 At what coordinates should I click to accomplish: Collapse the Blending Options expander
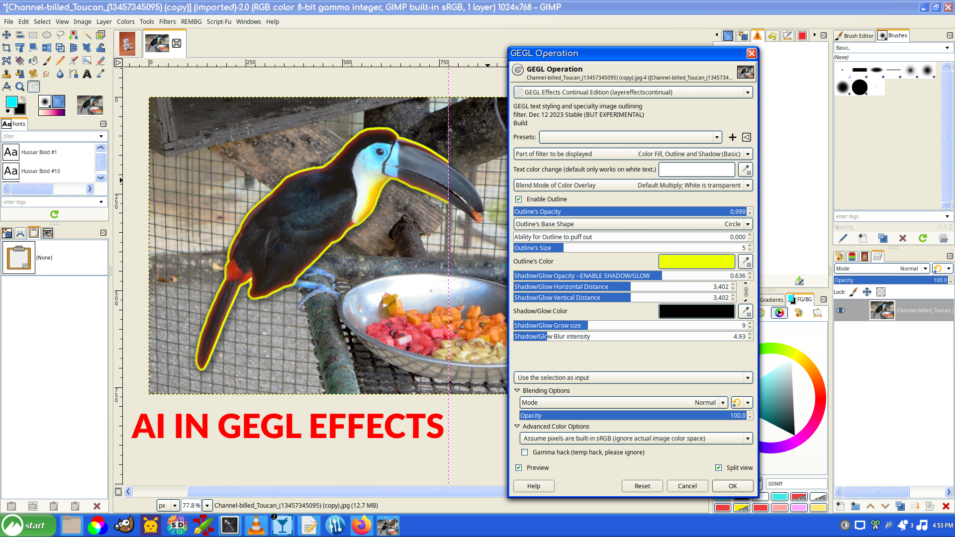(517, 391)
